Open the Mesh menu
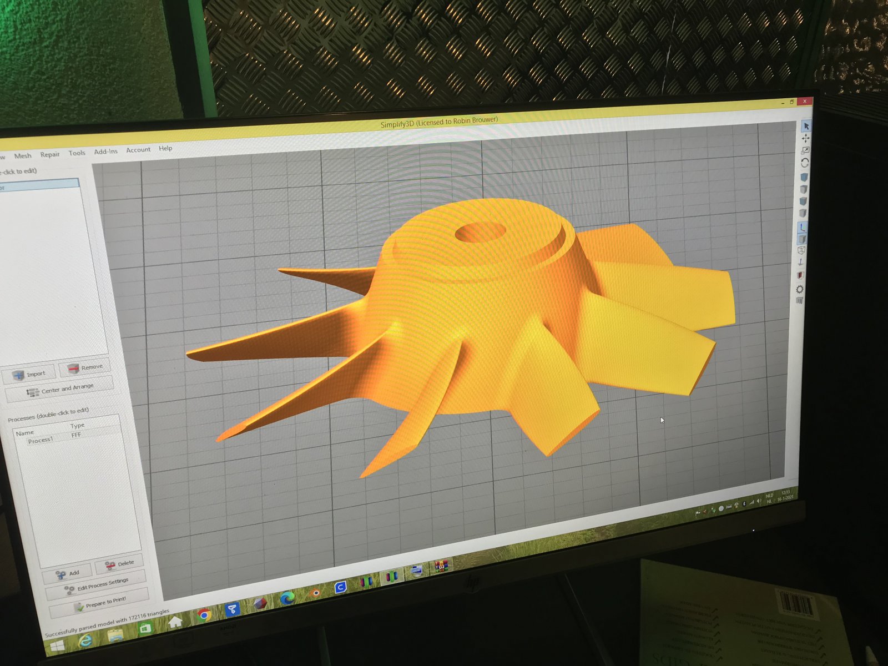 point(23,156)
